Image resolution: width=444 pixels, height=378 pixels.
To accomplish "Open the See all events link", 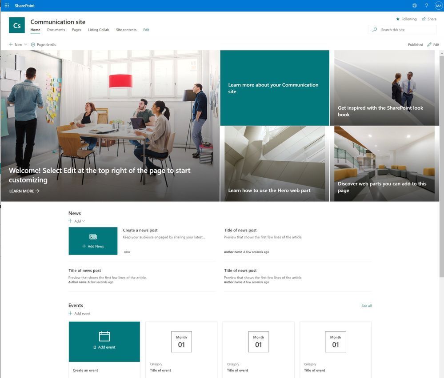I will (366, 306).
